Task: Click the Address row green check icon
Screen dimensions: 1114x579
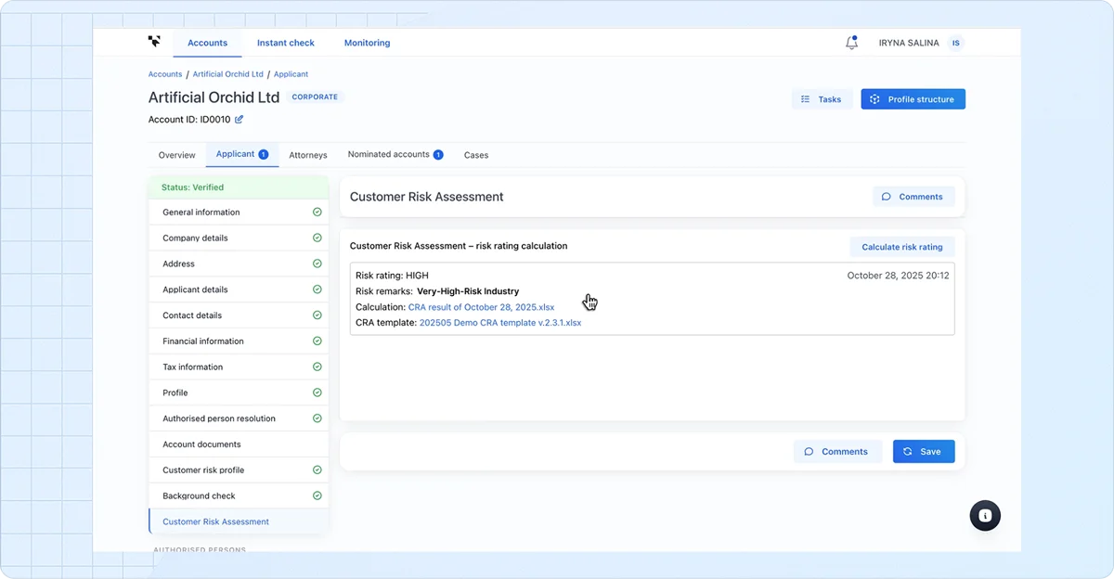Action: pos(317,264)
